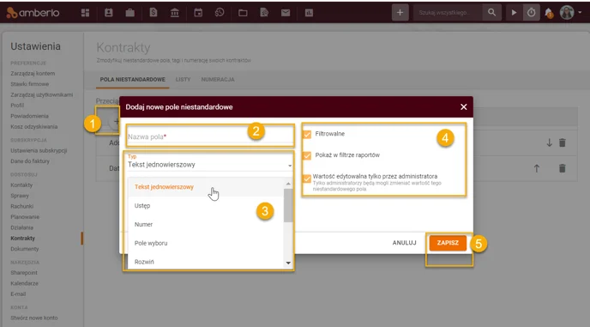Open Rachunki in sidebar
Screen dimensions: 590x327
coord(21,206)
